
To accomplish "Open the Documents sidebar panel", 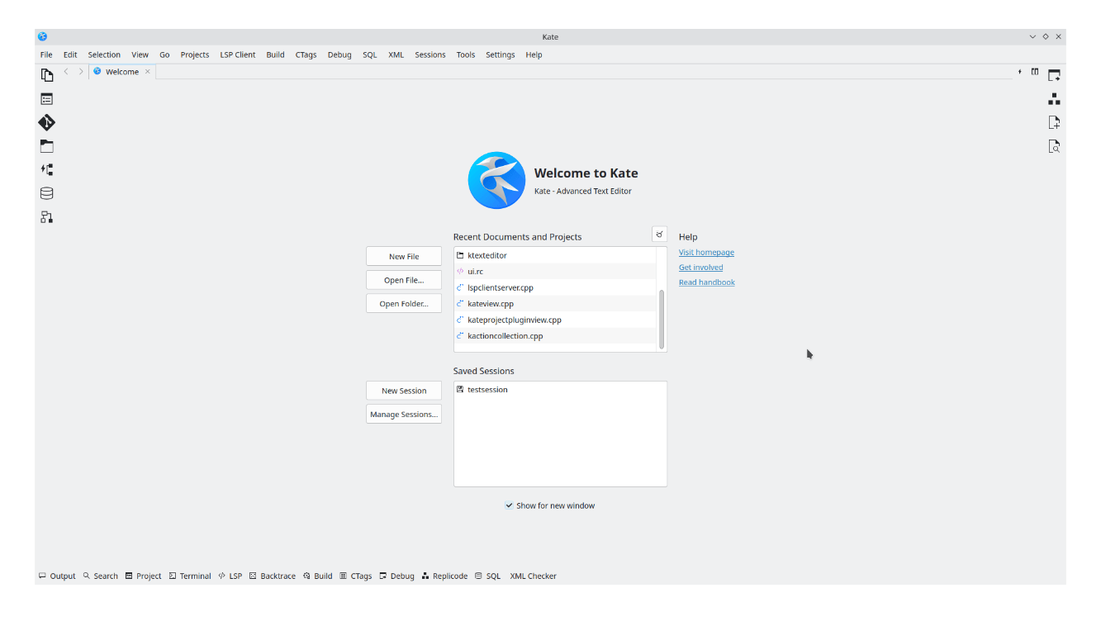I will coord(47,74).
